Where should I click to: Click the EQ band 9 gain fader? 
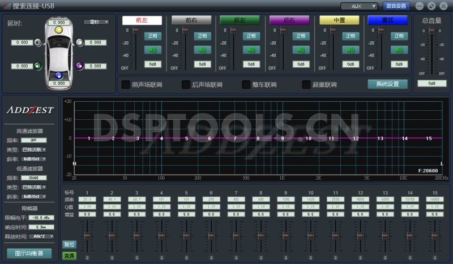click(x=286, y=236)
